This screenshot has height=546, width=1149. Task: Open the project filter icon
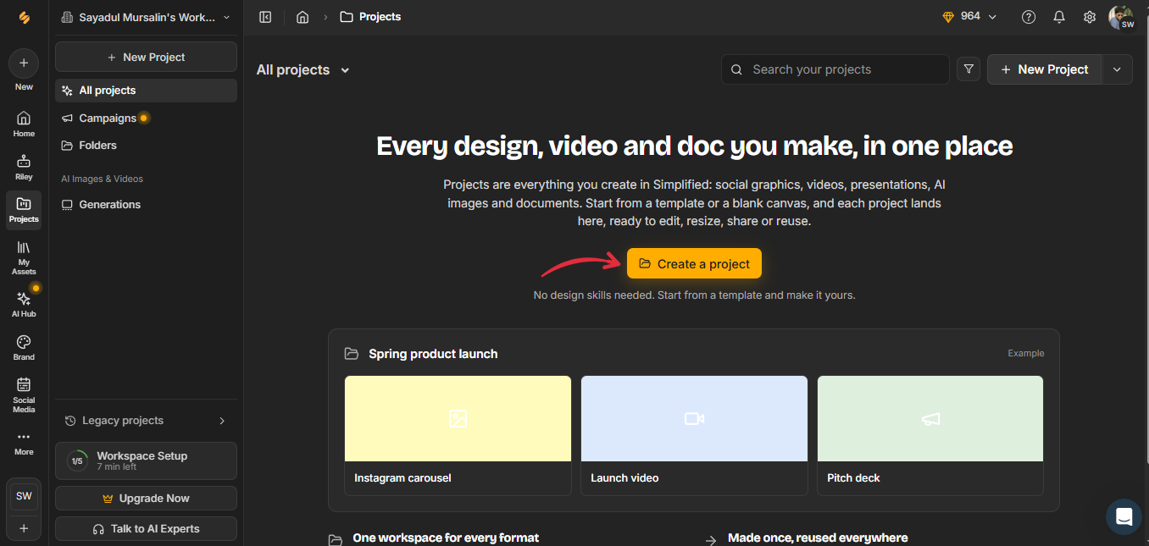969,69
